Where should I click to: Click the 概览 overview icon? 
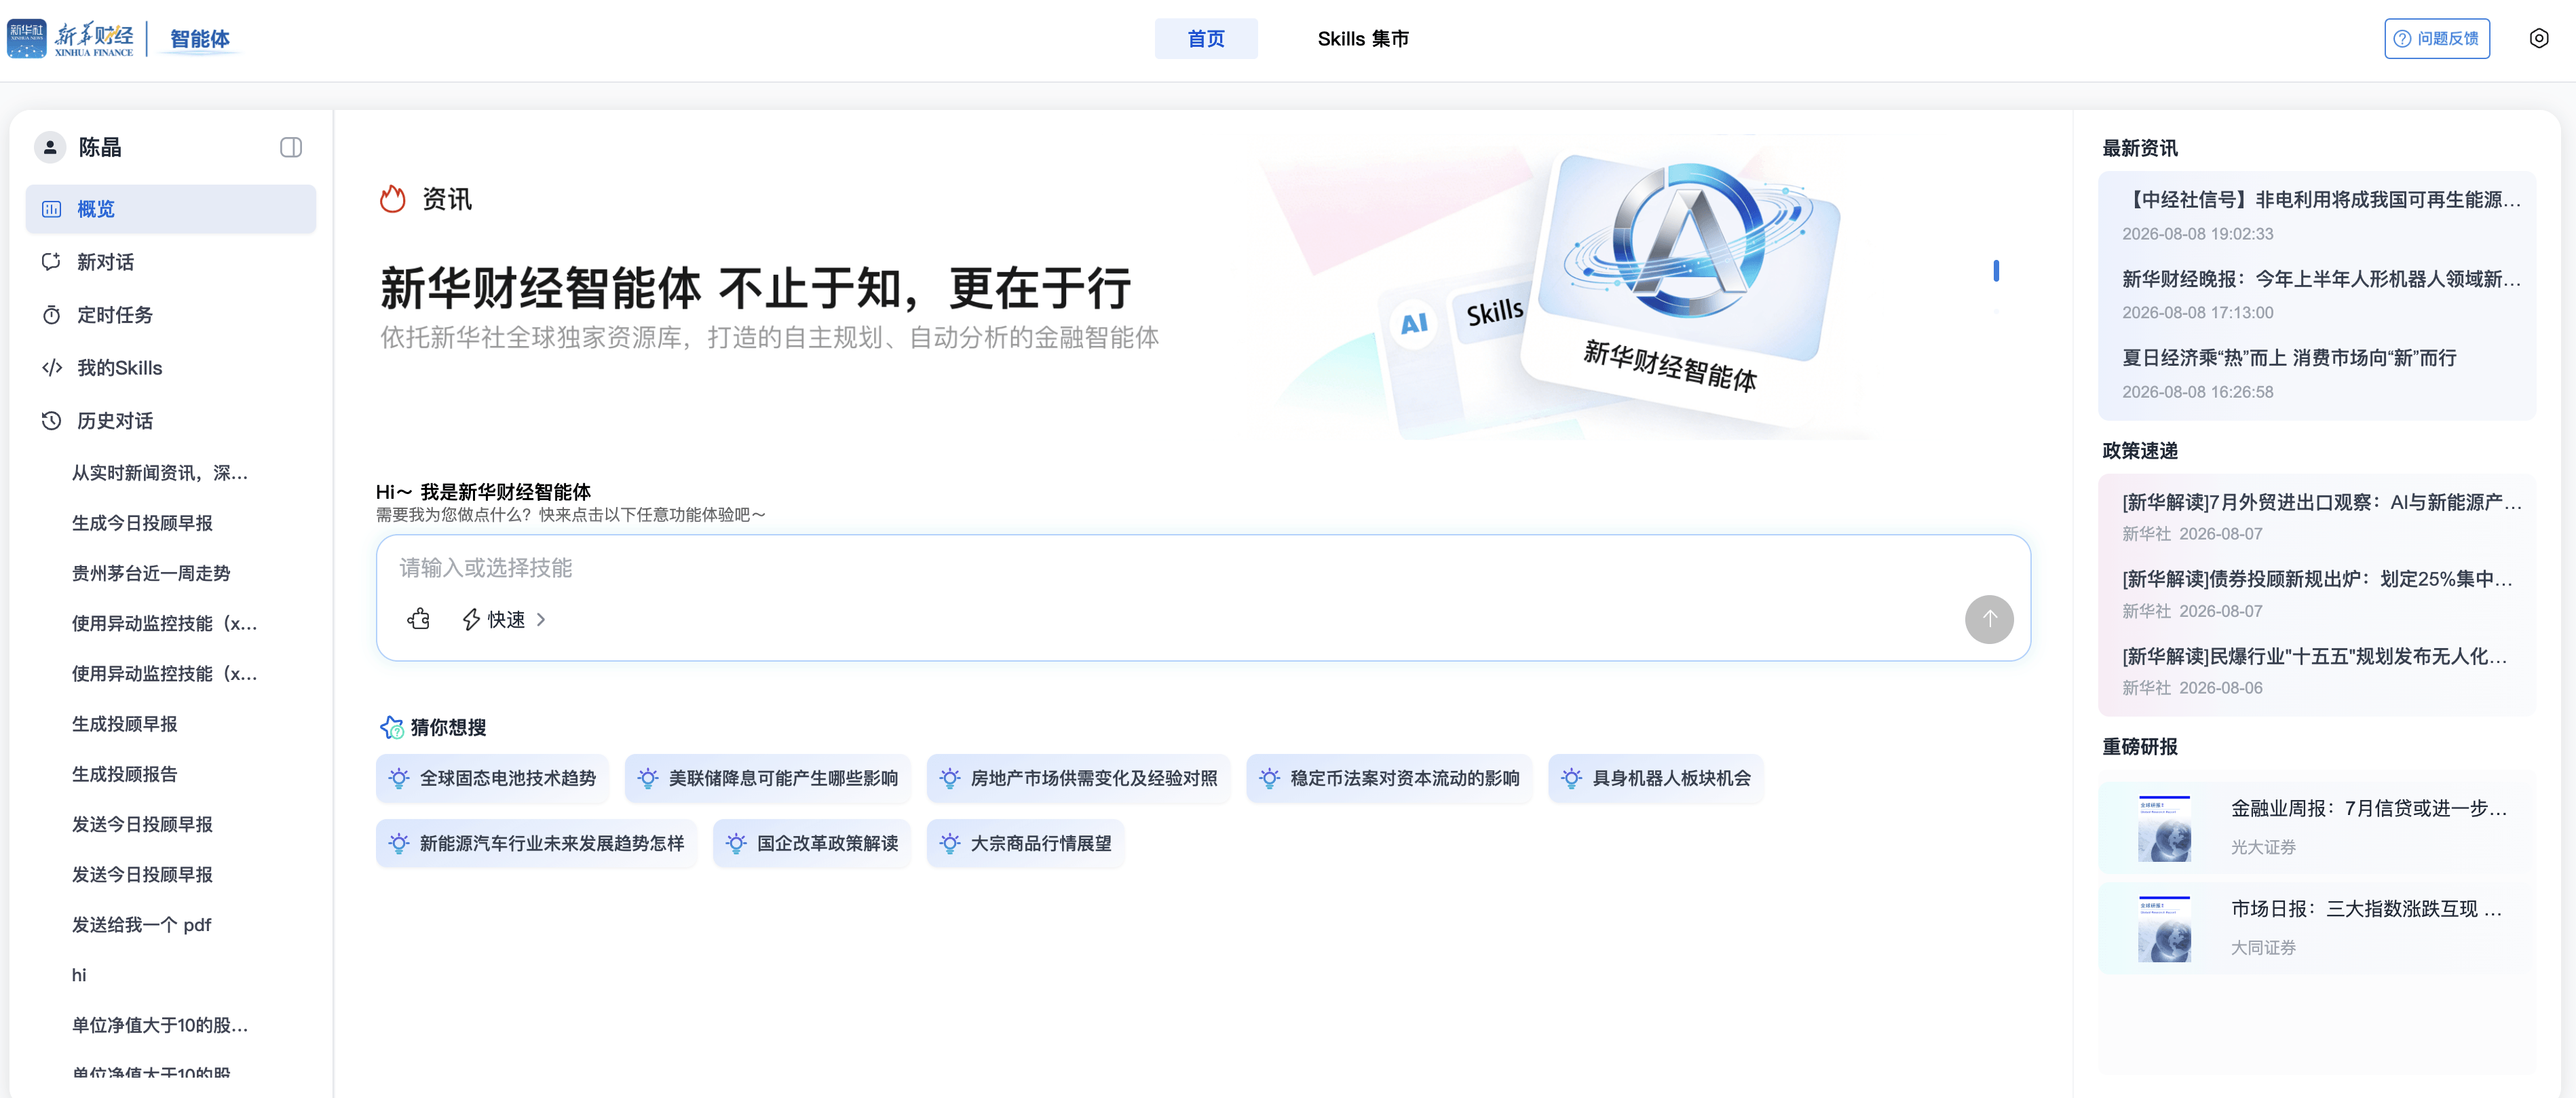point(51,209)
